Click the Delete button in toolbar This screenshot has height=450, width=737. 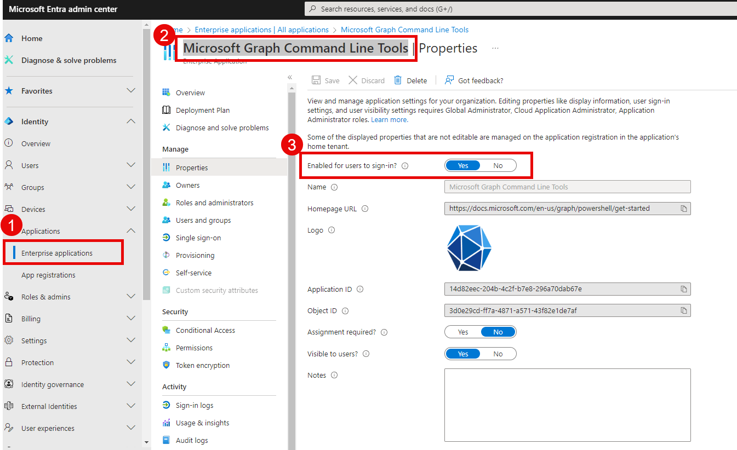[x=410, y=80]
